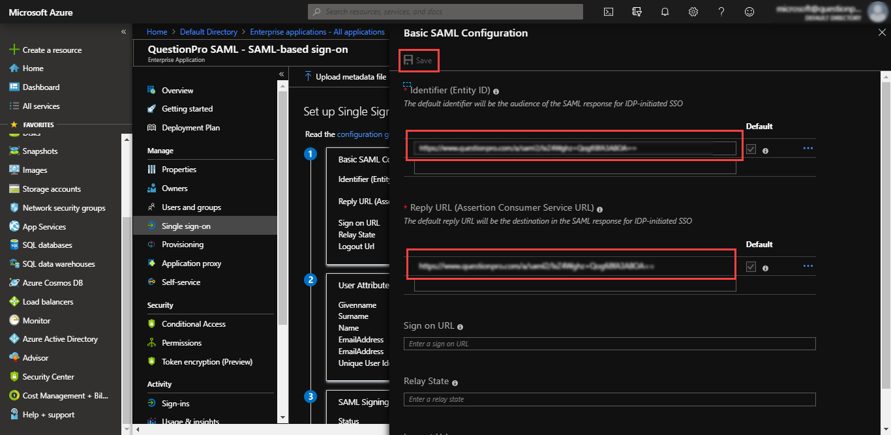Viewport: 891px width, 435px height.
Task: Toggle the Default checkbox for Reply URL
Action: pos(751,267)
